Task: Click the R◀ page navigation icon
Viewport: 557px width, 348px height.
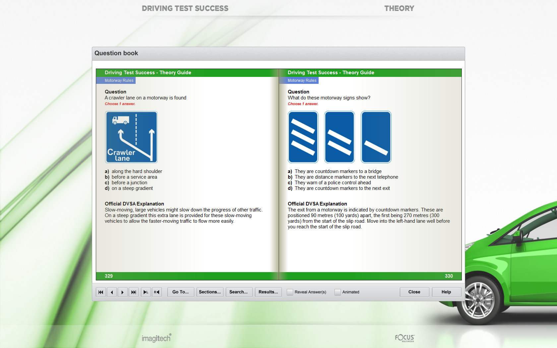Action: point(156,292)
